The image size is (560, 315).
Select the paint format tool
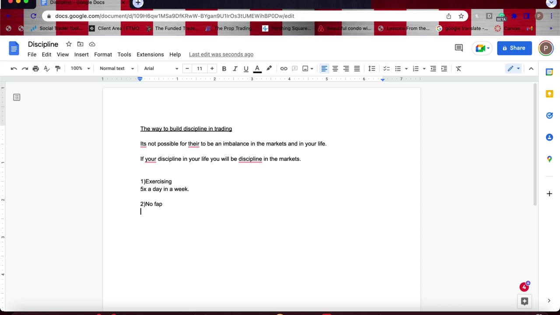coord(58,69)
